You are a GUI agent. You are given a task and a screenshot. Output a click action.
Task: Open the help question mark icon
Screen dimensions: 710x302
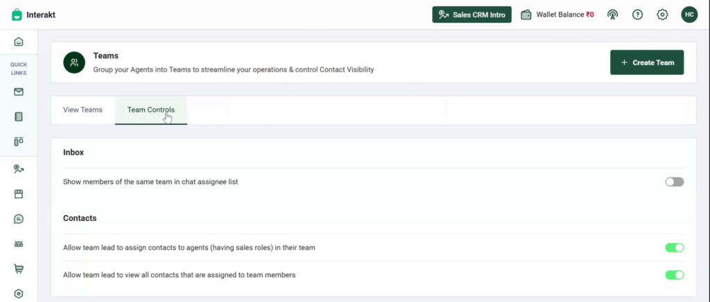pos(638,15)
